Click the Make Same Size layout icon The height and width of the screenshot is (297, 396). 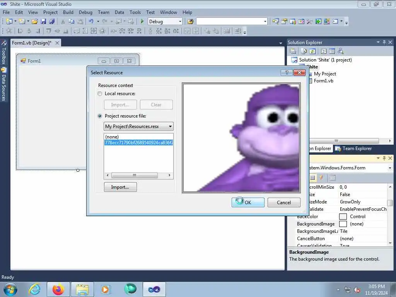point(94,31)
